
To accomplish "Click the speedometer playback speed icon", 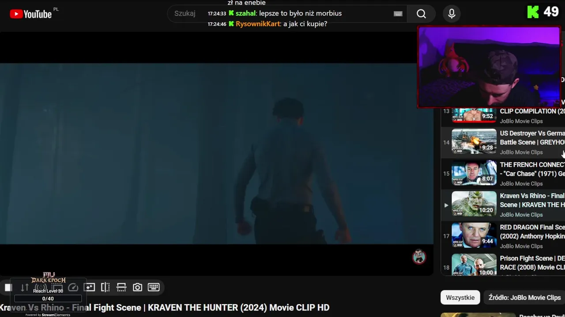I will (x=73, y=288).
